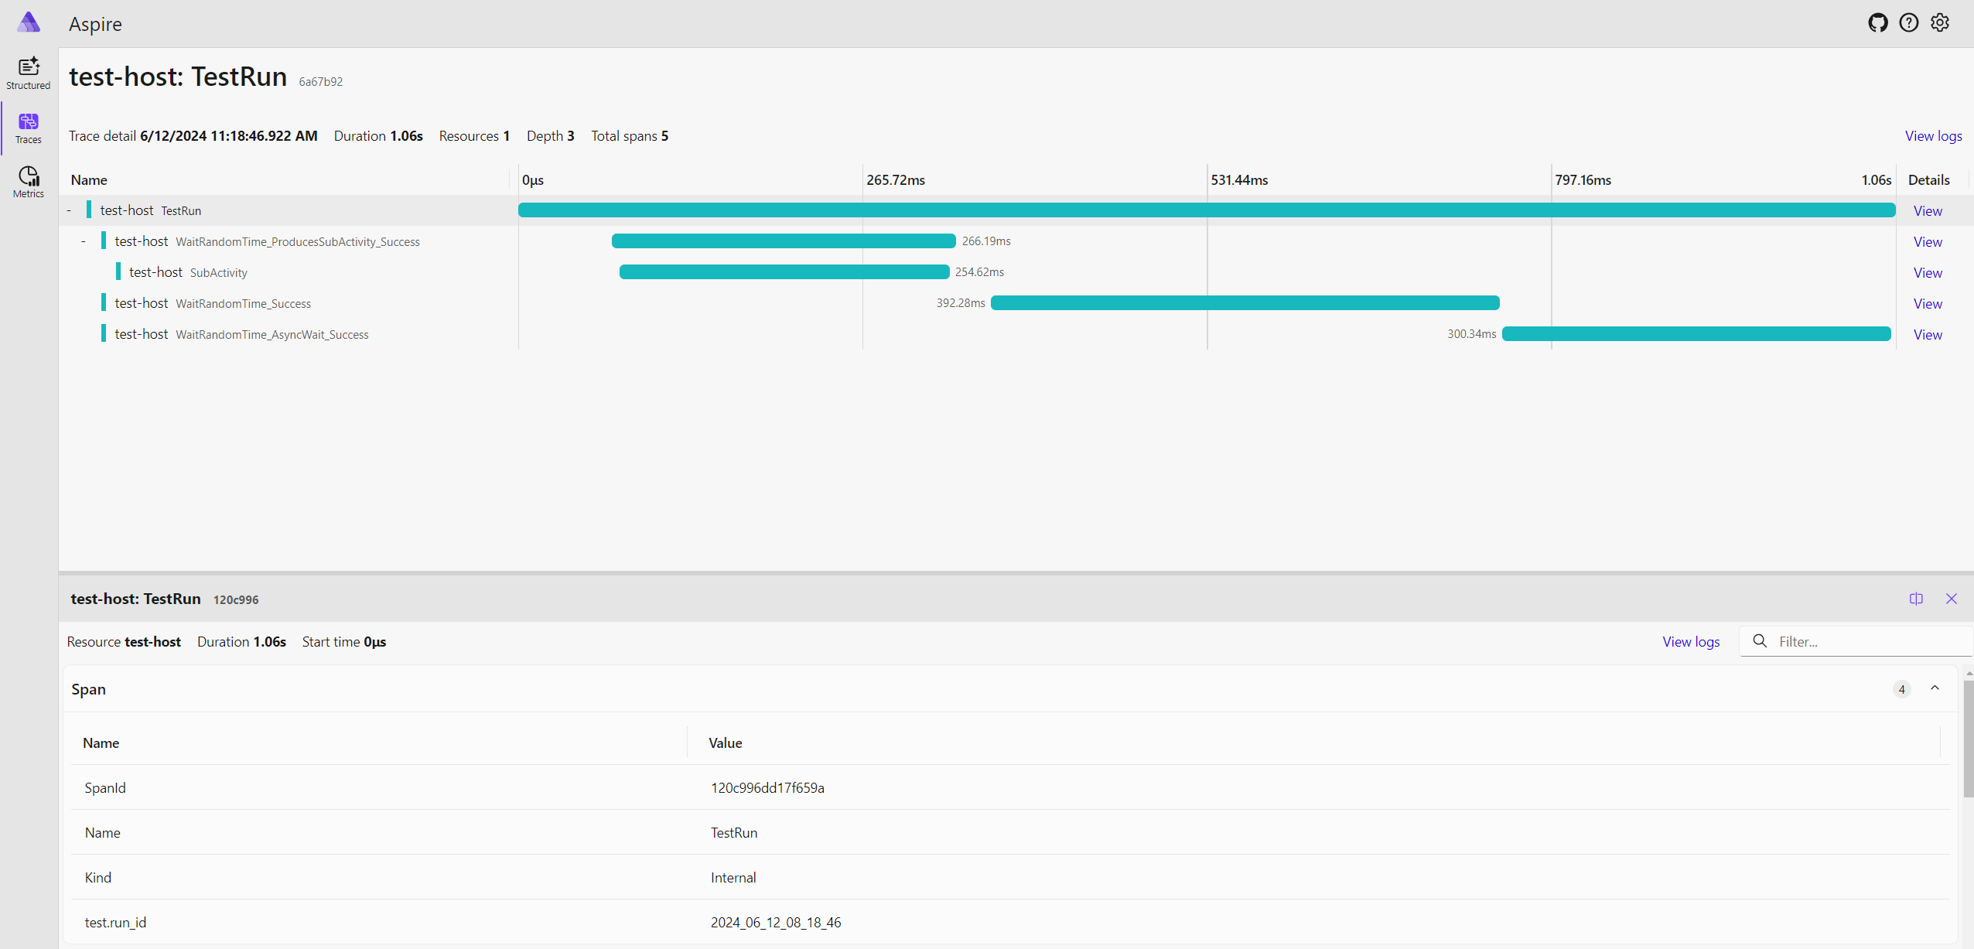
Task: Click the 266.19ms span timeline bar
Action: 784,241
